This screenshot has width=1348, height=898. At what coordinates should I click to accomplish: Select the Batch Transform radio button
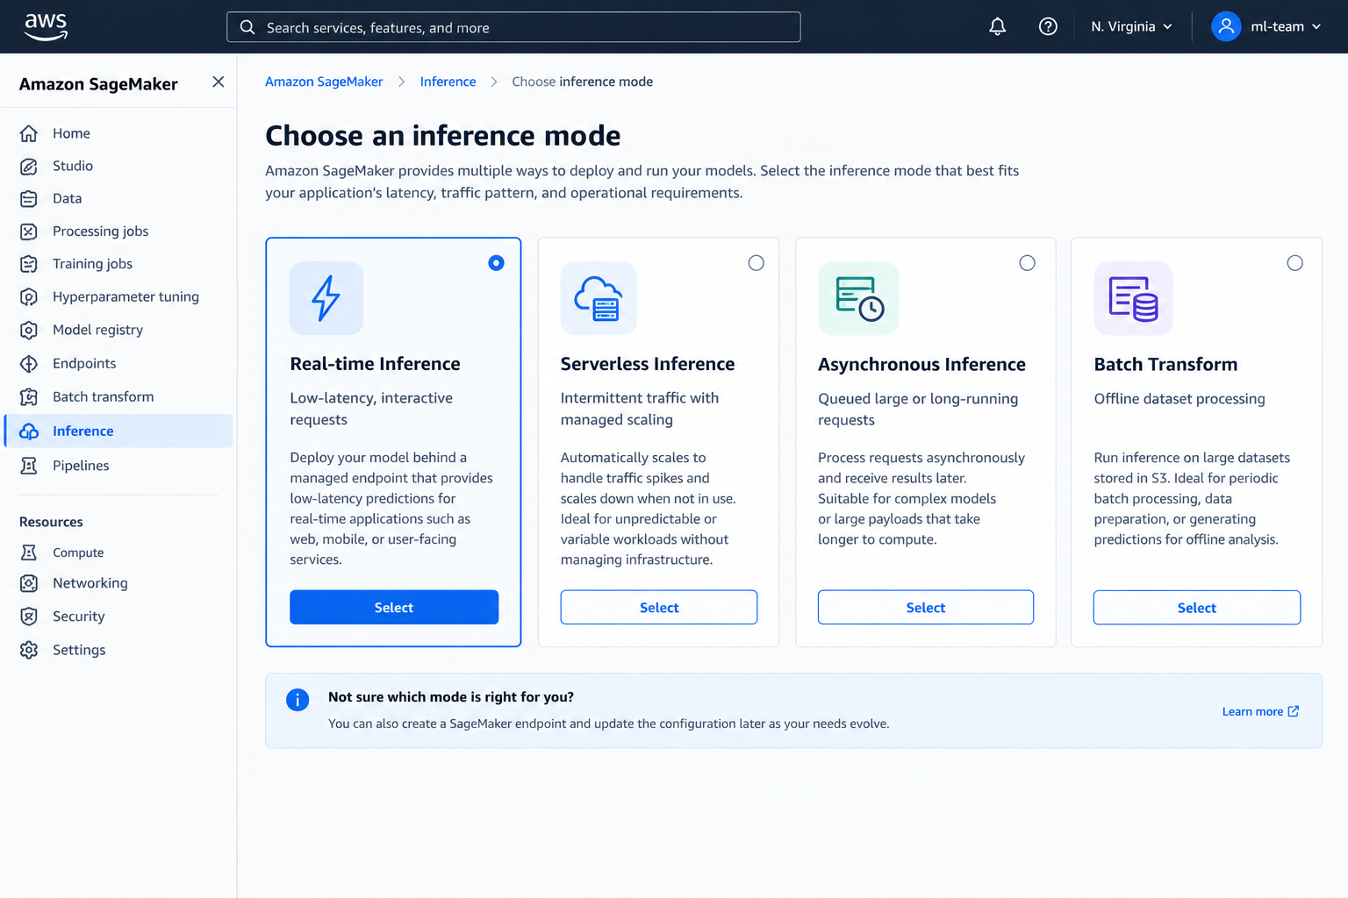point(1294,263)
